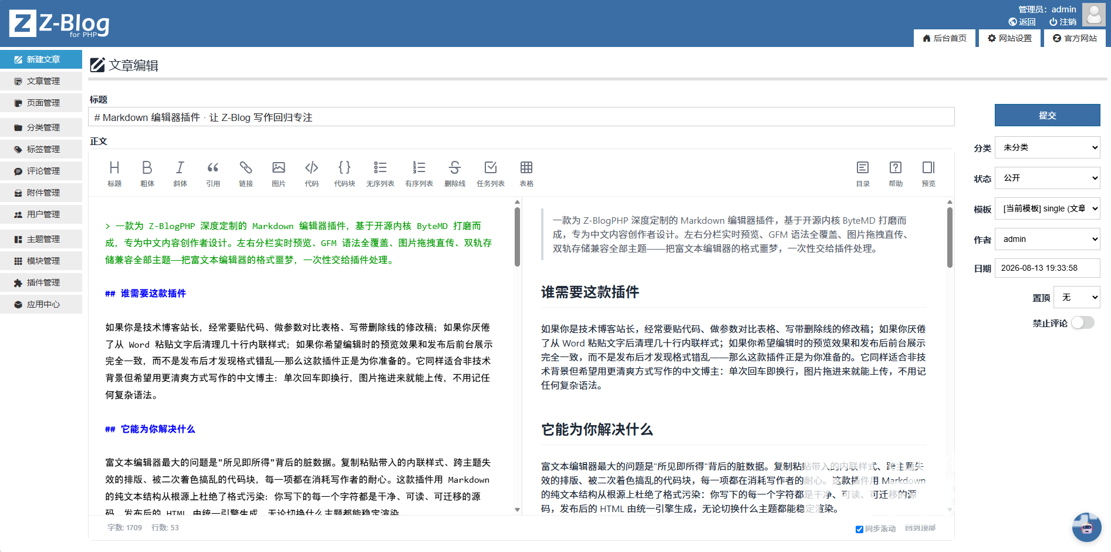The height and width of the screenshot is (552, 1111).
Task: Open the 网站设置 tab
Action: tap(1009, 38)
